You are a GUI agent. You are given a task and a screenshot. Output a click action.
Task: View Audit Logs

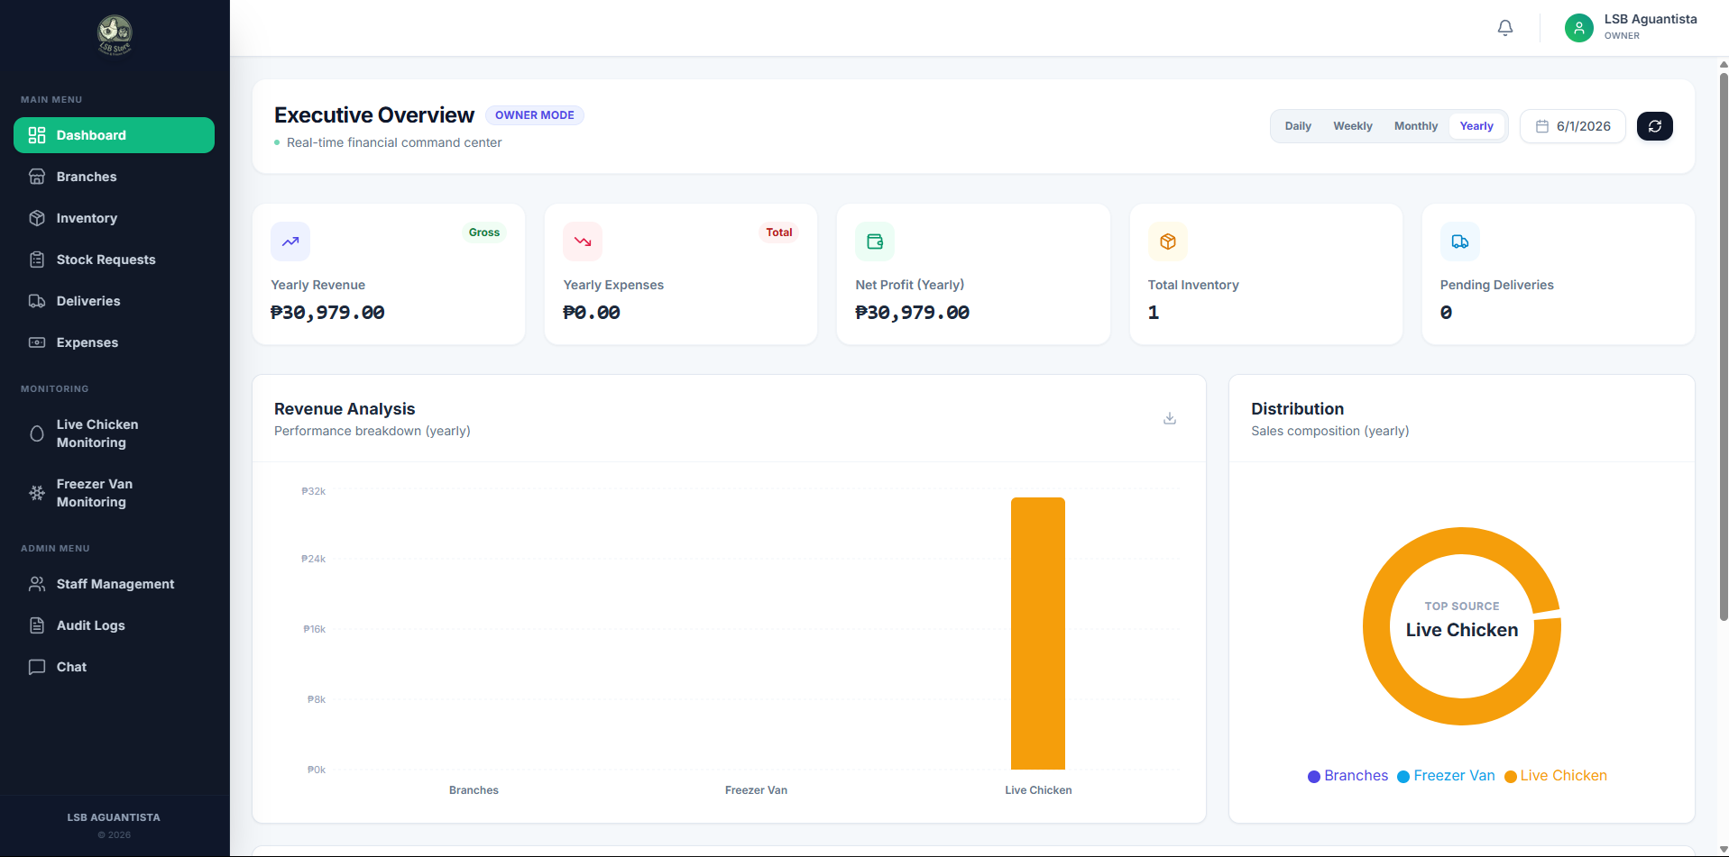pyautogui.click(x=114, y=625)
